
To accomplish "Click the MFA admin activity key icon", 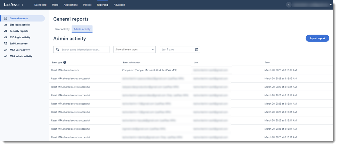I will click(x=6, y=56).
